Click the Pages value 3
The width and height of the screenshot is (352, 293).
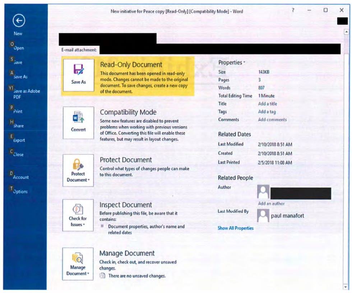tap(259, 80)
